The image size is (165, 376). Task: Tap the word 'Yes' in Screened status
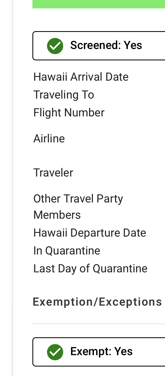tap(133, 45)
